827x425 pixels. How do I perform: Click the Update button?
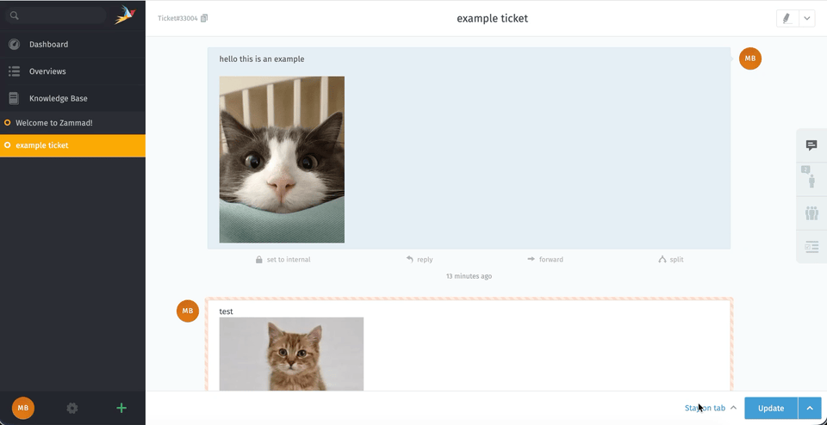coord(771,408)
